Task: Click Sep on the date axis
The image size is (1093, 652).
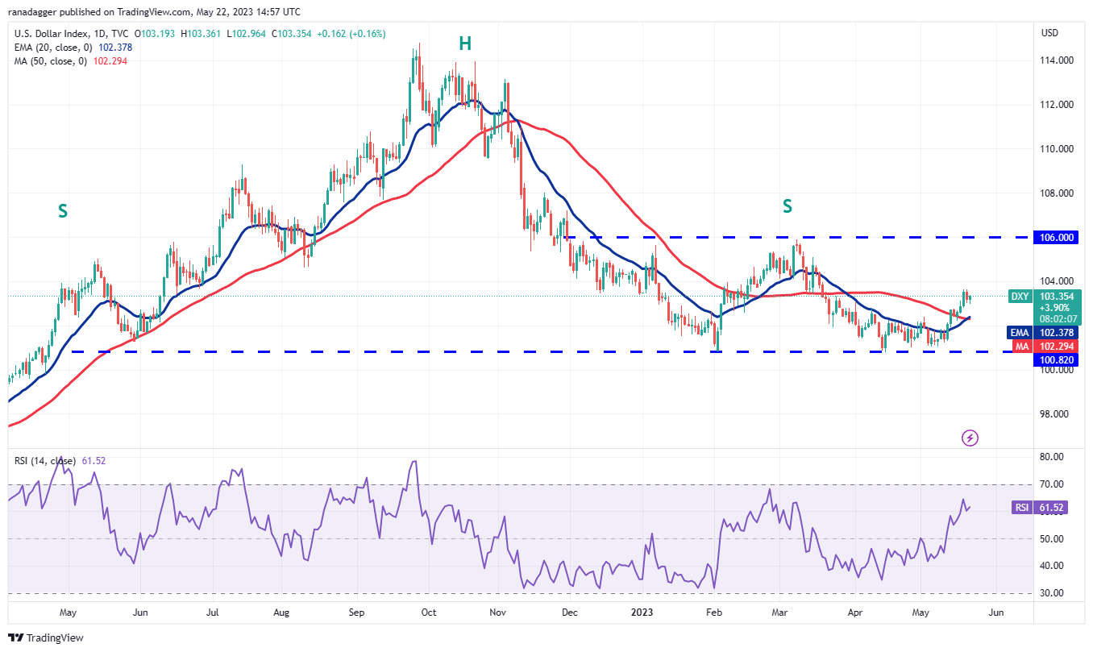Action: pyautogui.click(x=358, y=613)
